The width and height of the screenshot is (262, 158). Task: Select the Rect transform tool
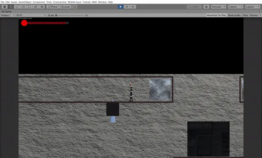pos(29,7)
